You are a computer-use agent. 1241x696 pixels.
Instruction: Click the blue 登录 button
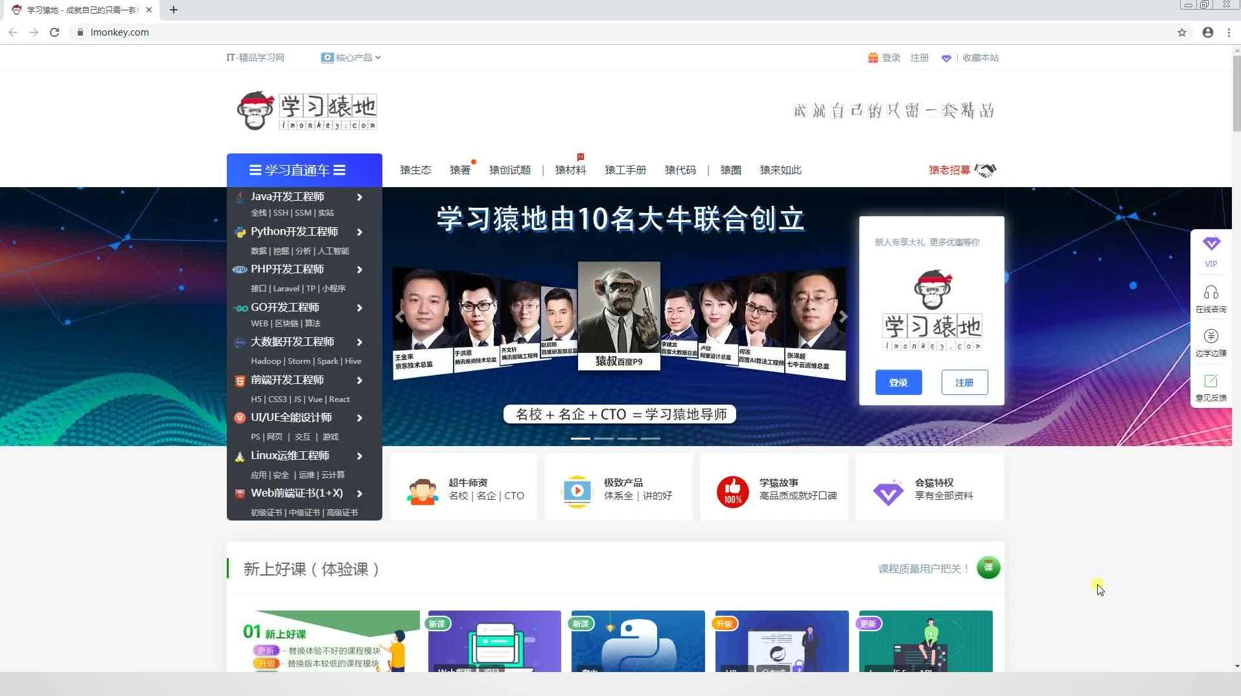coord(898,382)
